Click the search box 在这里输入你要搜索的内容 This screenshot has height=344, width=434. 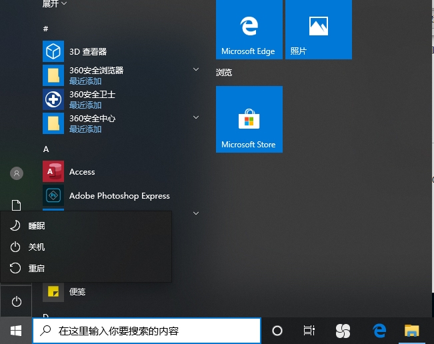147,331
